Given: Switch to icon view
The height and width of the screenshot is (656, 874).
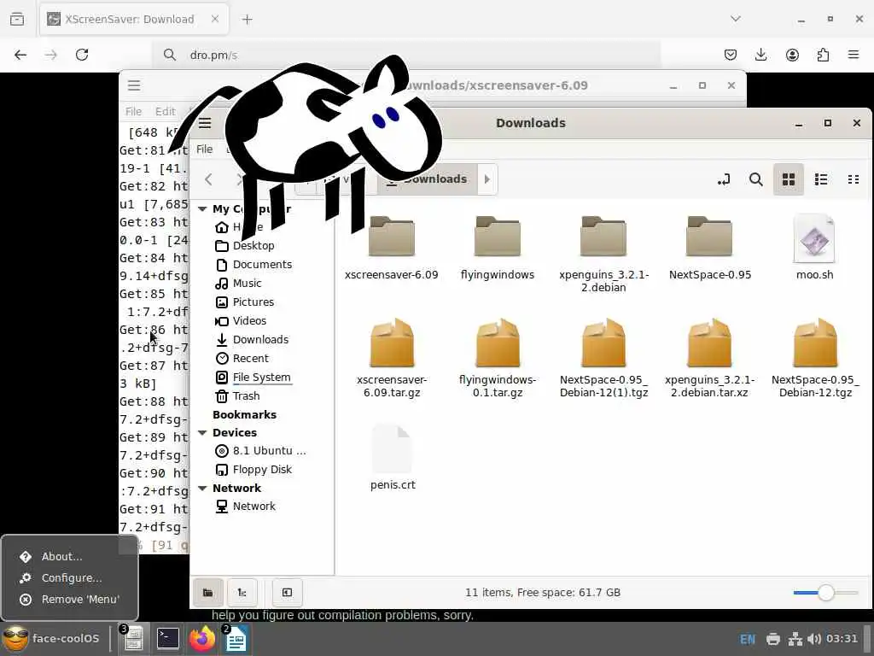Looking at the screenshot, I should coord(788,179).
